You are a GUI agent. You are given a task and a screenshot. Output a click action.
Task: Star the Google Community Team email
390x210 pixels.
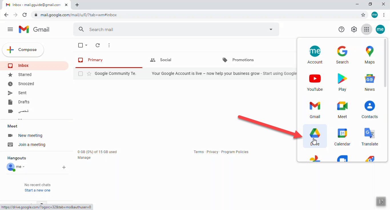coord(89,73)
